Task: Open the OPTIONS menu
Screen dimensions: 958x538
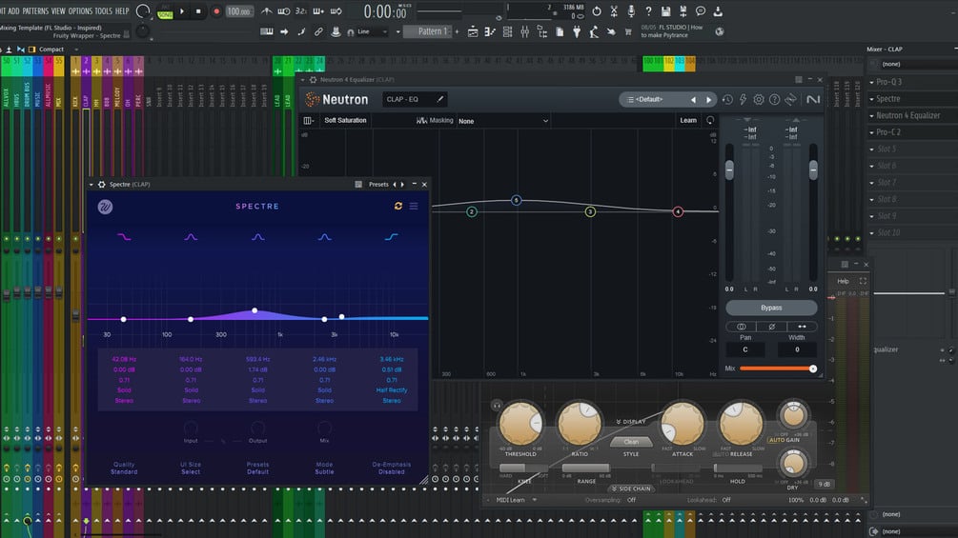Action: pyautogui.click(x=80, y=11)
